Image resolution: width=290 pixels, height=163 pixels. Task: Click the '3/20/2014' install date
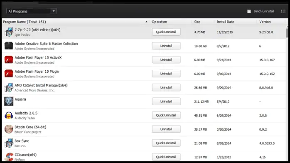tap(224, 129)
